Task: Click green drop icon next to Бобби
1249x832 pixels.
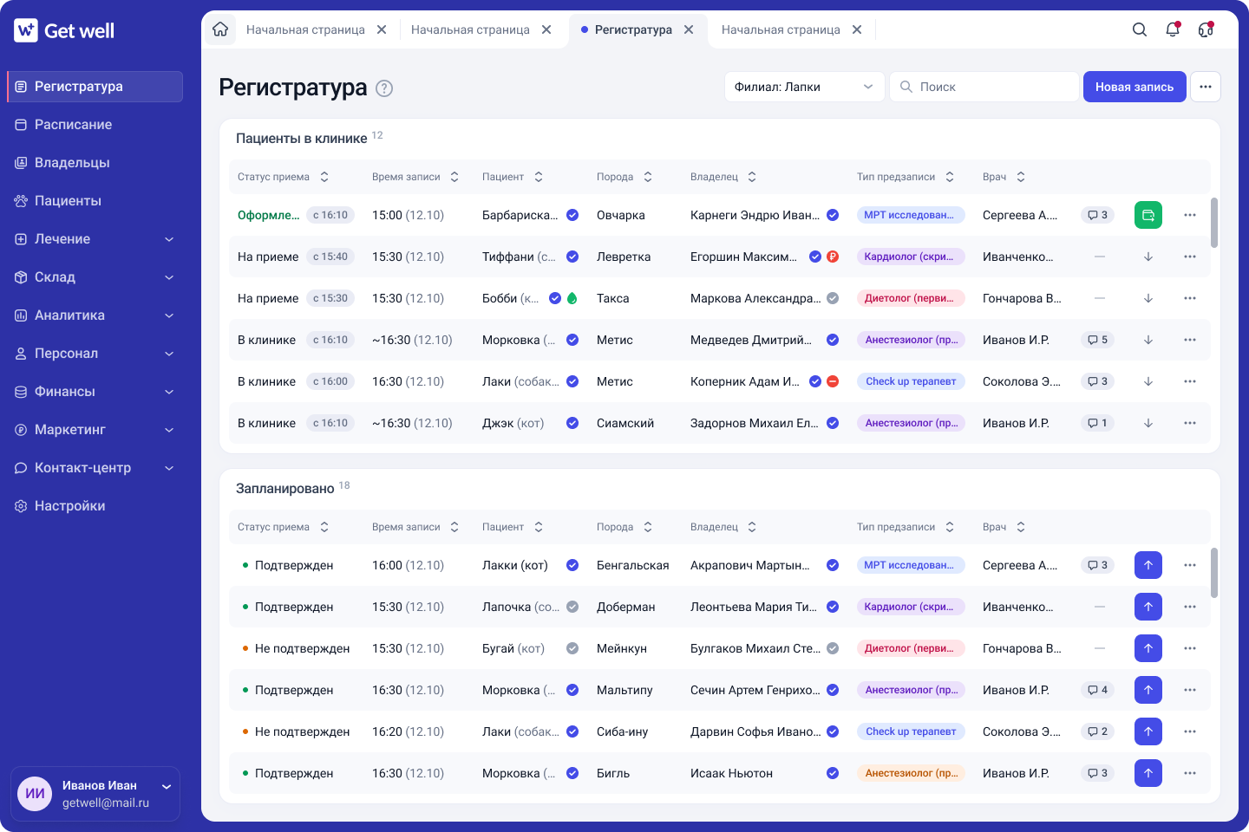Action: point(572,298)
